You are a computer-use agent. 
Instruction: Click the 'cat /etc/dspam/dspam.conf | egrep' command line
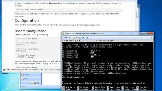[x=38, y=64]
